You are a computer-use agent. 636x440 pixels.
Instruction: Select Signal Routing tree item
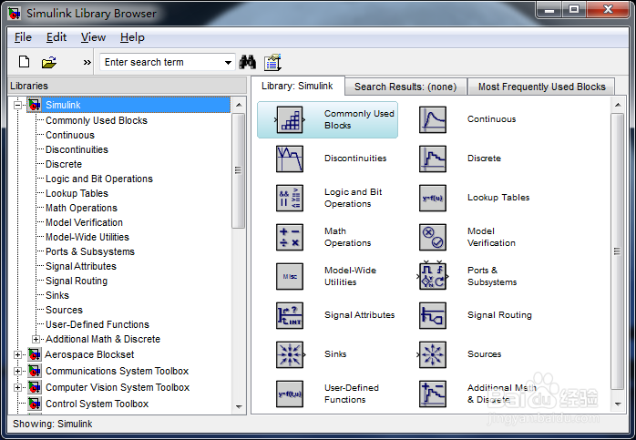[x=77, y=281]
